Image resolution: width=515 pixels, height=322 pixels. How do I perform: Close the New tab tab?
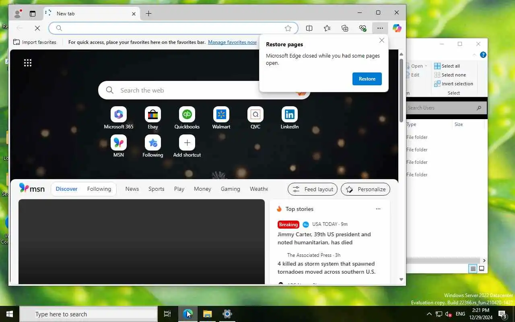[134, 14]
